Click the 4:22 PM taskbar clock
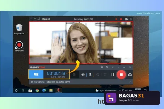The width and height of the screenshot is (164, 109). 138,89
